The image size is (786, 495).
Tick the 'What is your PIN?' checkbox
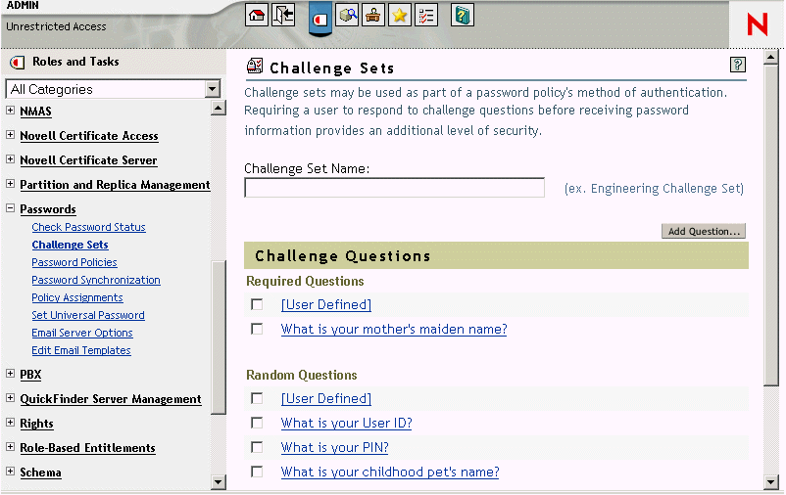(257, 448)
